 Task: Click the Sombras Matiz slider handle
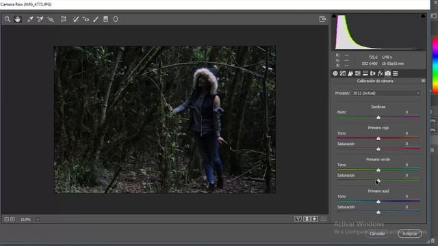click(x=378, y=118)
